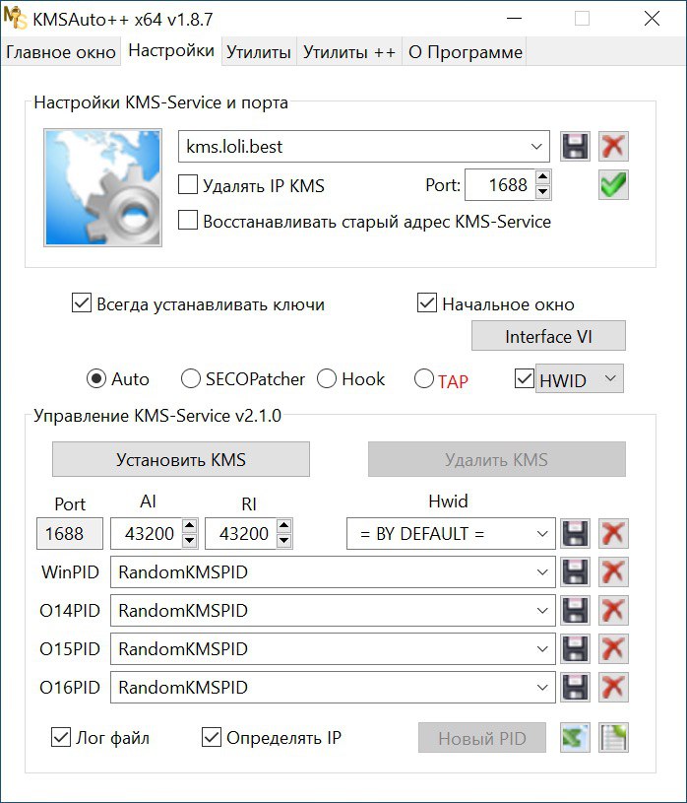This screenshot has width=687, height=803.
Task: Save the Hwid value with the floppy icon
Action: [x=575, y=534]
